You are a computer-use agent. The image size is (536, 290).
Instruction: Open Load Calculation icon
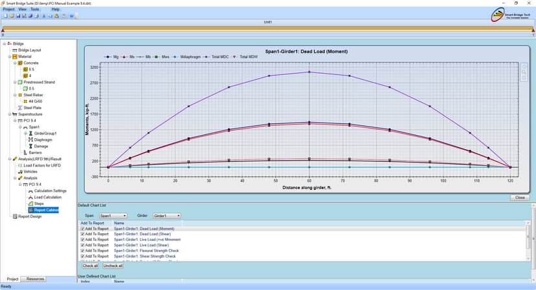[x=31, y=197]
